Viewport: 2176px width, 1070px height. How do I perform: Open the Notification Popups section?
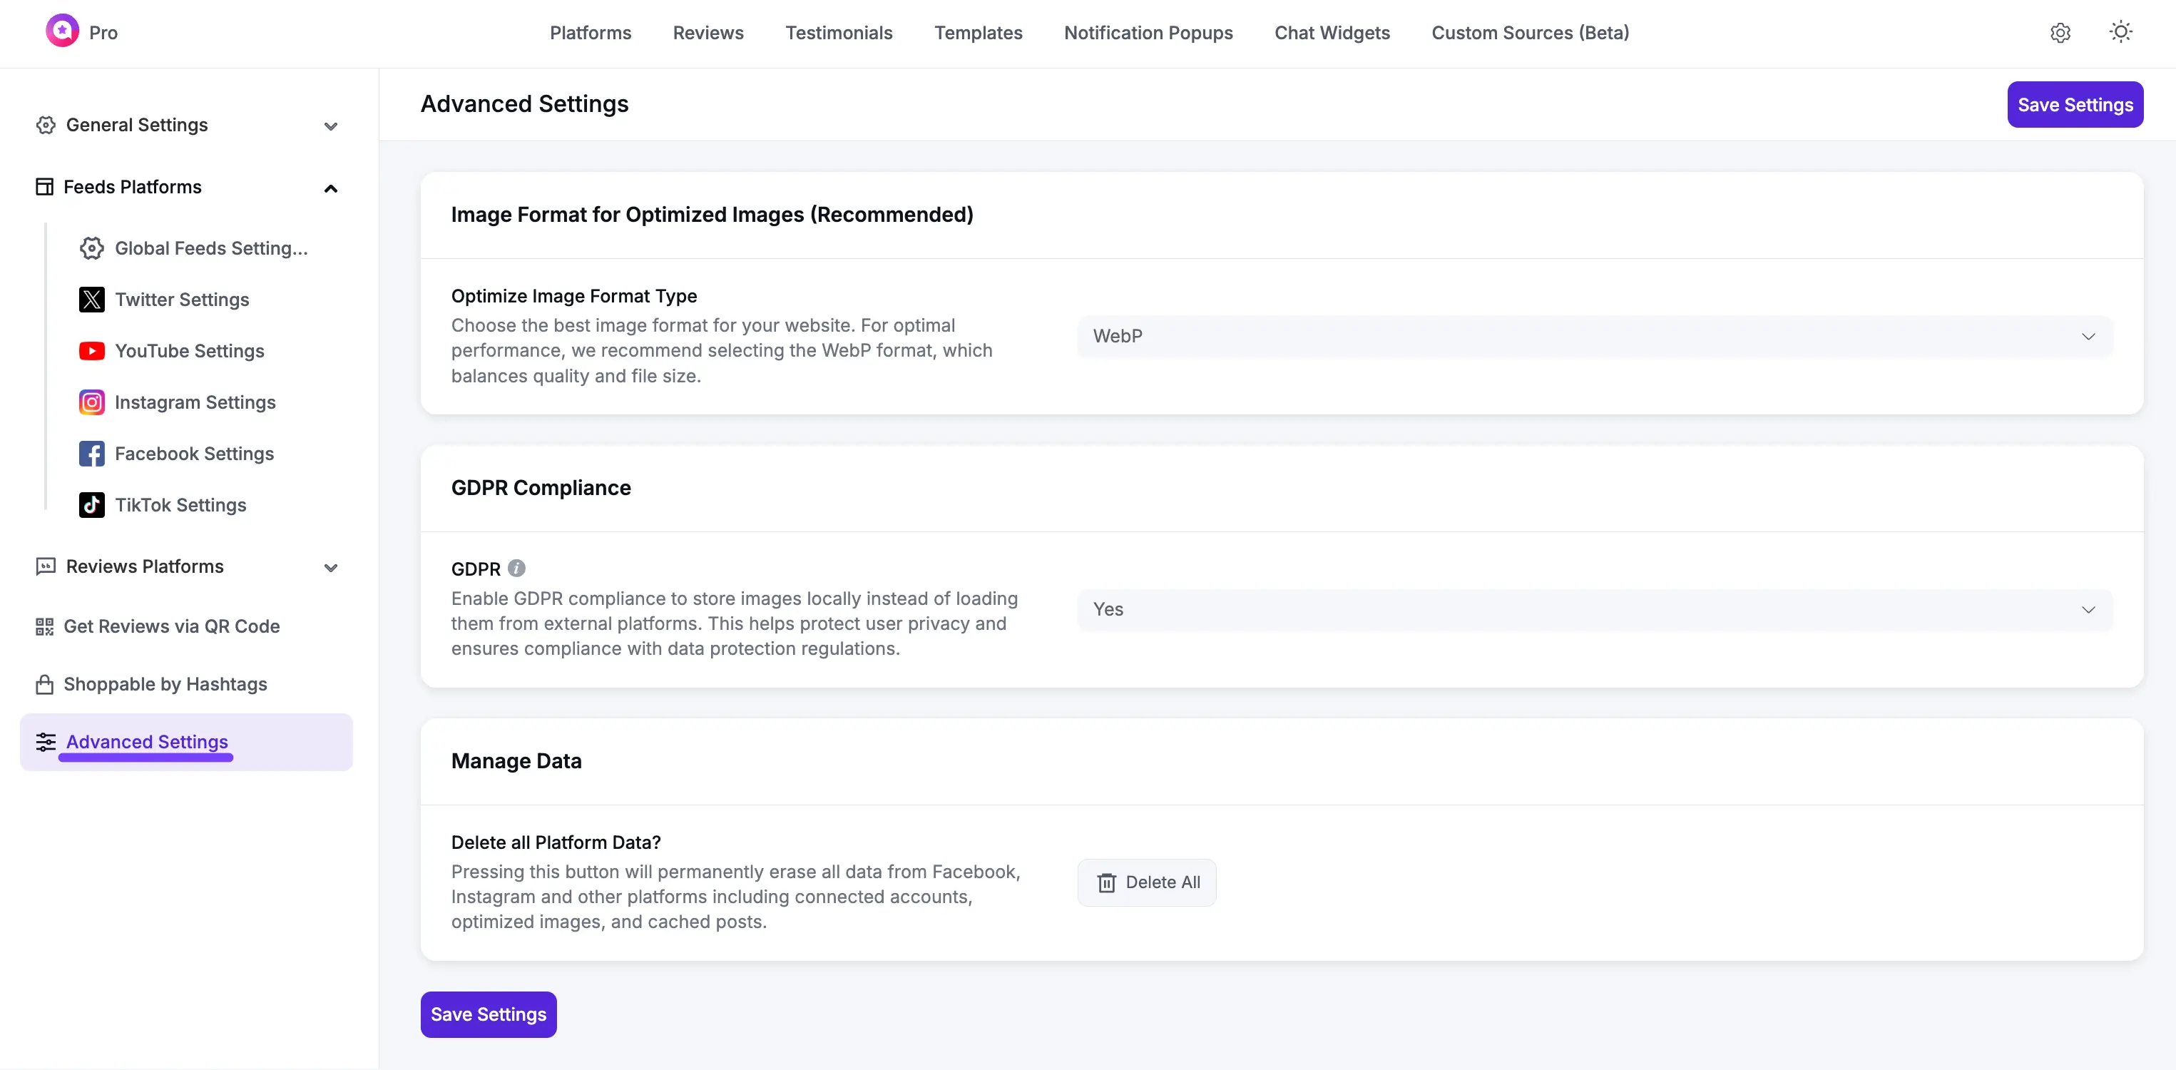(1148, 33)
